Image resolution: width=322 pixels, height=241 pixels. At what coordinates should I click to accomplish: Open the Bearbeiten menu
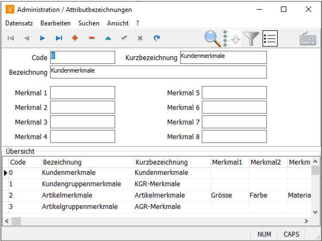point(55,23)
